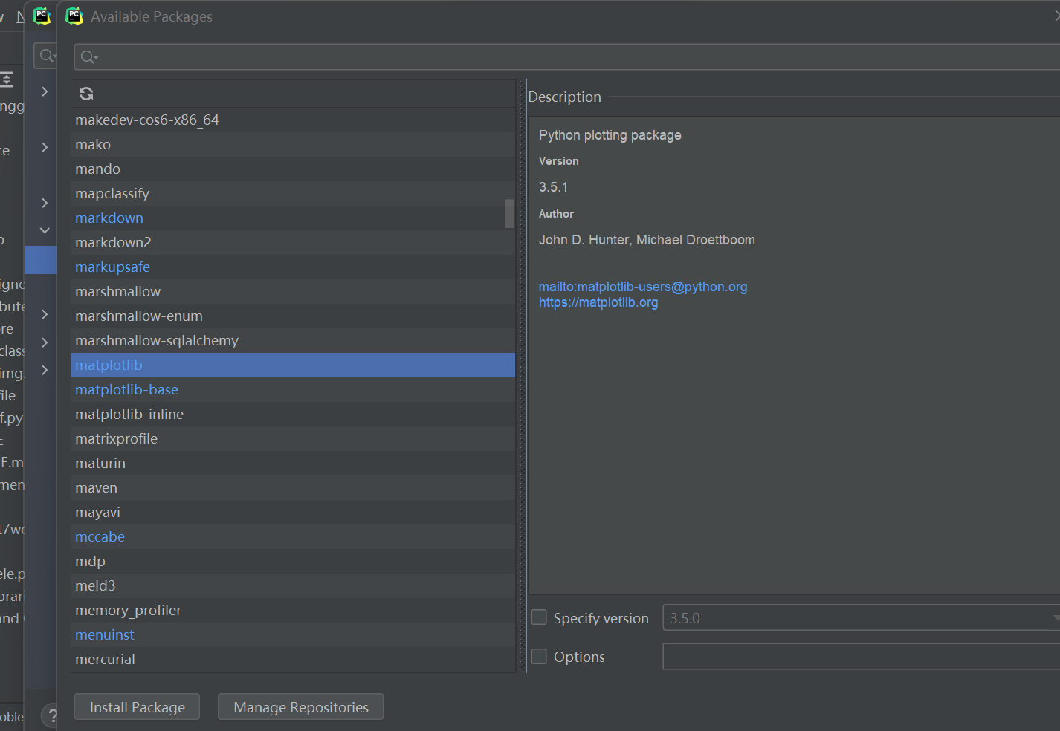Screen dimensions: 1060x731
Task: Select makedev-cos6-x86_64 package
Action: (x=293, y=120)
